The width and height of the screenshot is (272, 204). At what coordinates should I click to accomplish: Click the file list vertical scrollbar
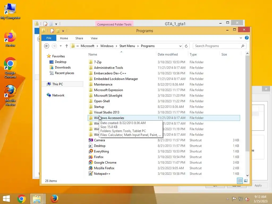point(247,103)
